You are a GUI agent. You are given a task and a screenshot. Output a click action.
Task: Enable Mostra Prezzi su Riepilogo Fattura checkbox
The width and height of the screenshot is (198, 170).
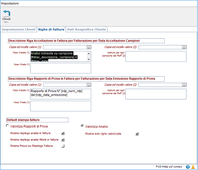[63, 146]
